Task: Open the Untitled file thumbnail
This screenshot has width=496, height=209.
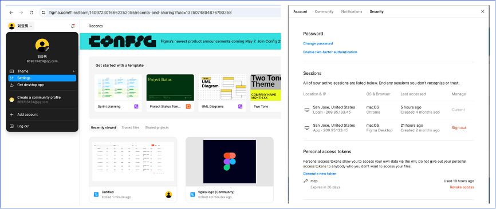Action: (x=133, y=162)
